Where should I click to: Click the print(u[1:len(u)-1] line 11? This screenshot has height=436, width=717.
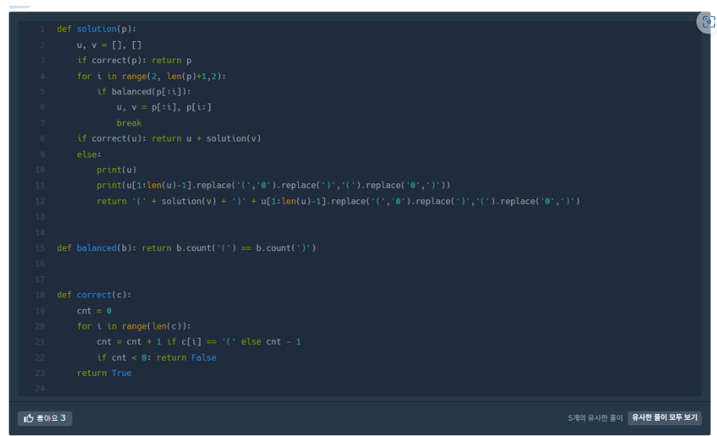coord(274,186)
